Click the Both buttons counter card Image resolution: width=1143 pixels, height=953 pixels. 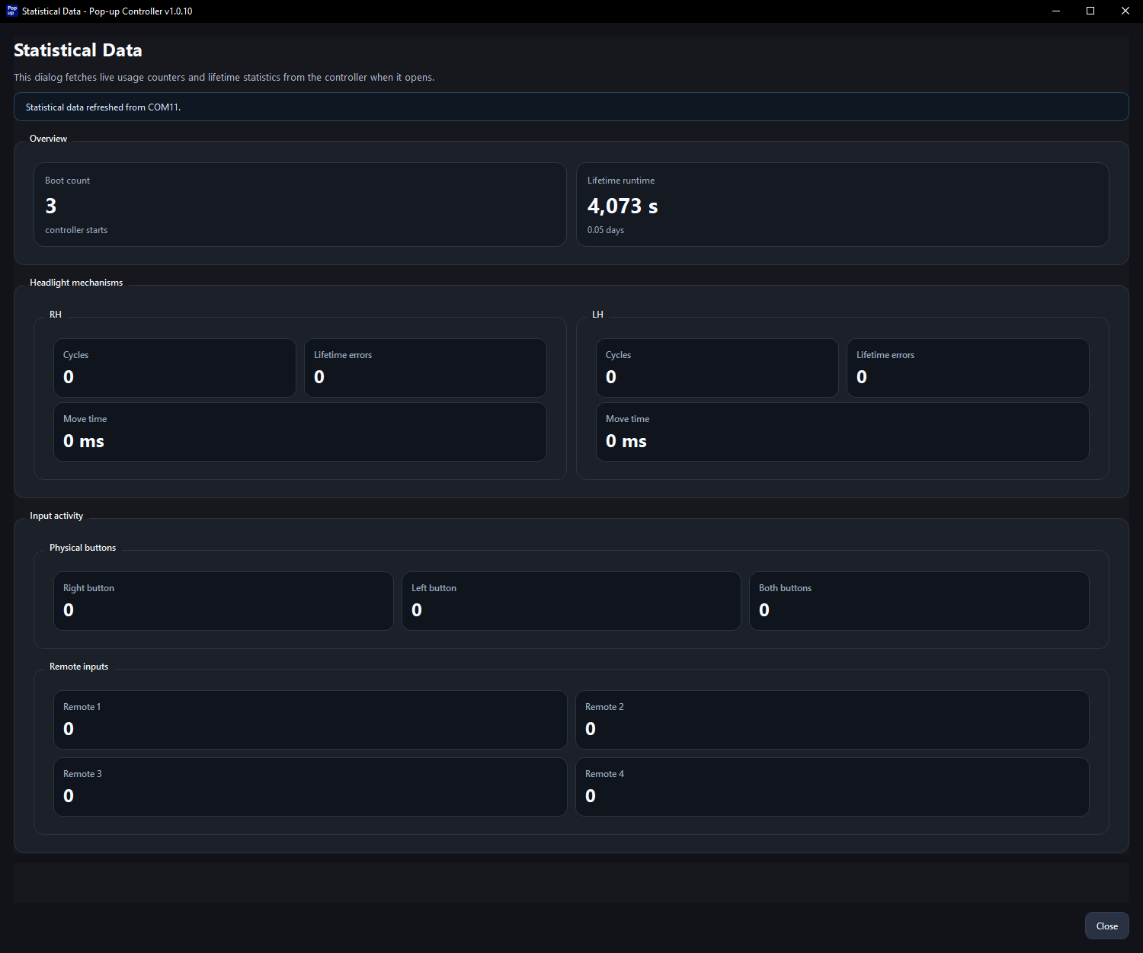[x=919, y=601]
